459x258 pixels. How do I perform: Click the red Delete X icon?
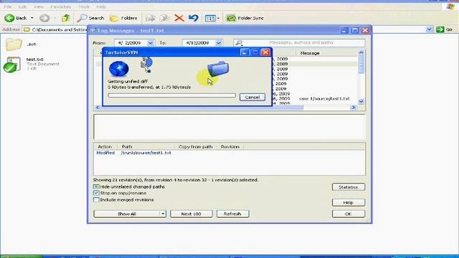tap(179, 18)
